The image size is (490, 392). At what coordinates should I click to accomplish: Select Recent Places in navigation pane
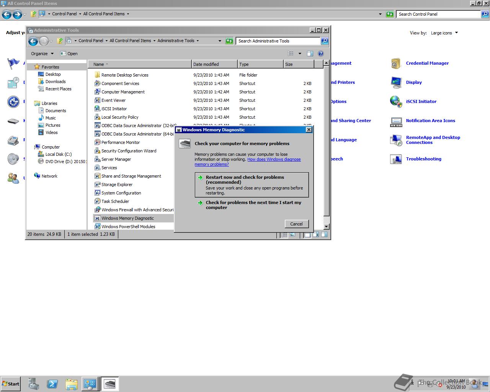(58, 89)
